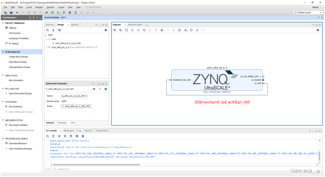Open the project icon at main toolbar start
The image size is (325, 177).
(x=5, y=13)
